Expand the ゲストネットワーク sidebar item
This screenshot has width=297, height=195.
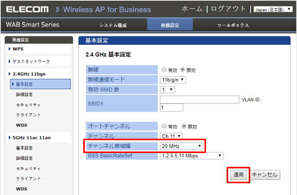click(x=29, y=61)
